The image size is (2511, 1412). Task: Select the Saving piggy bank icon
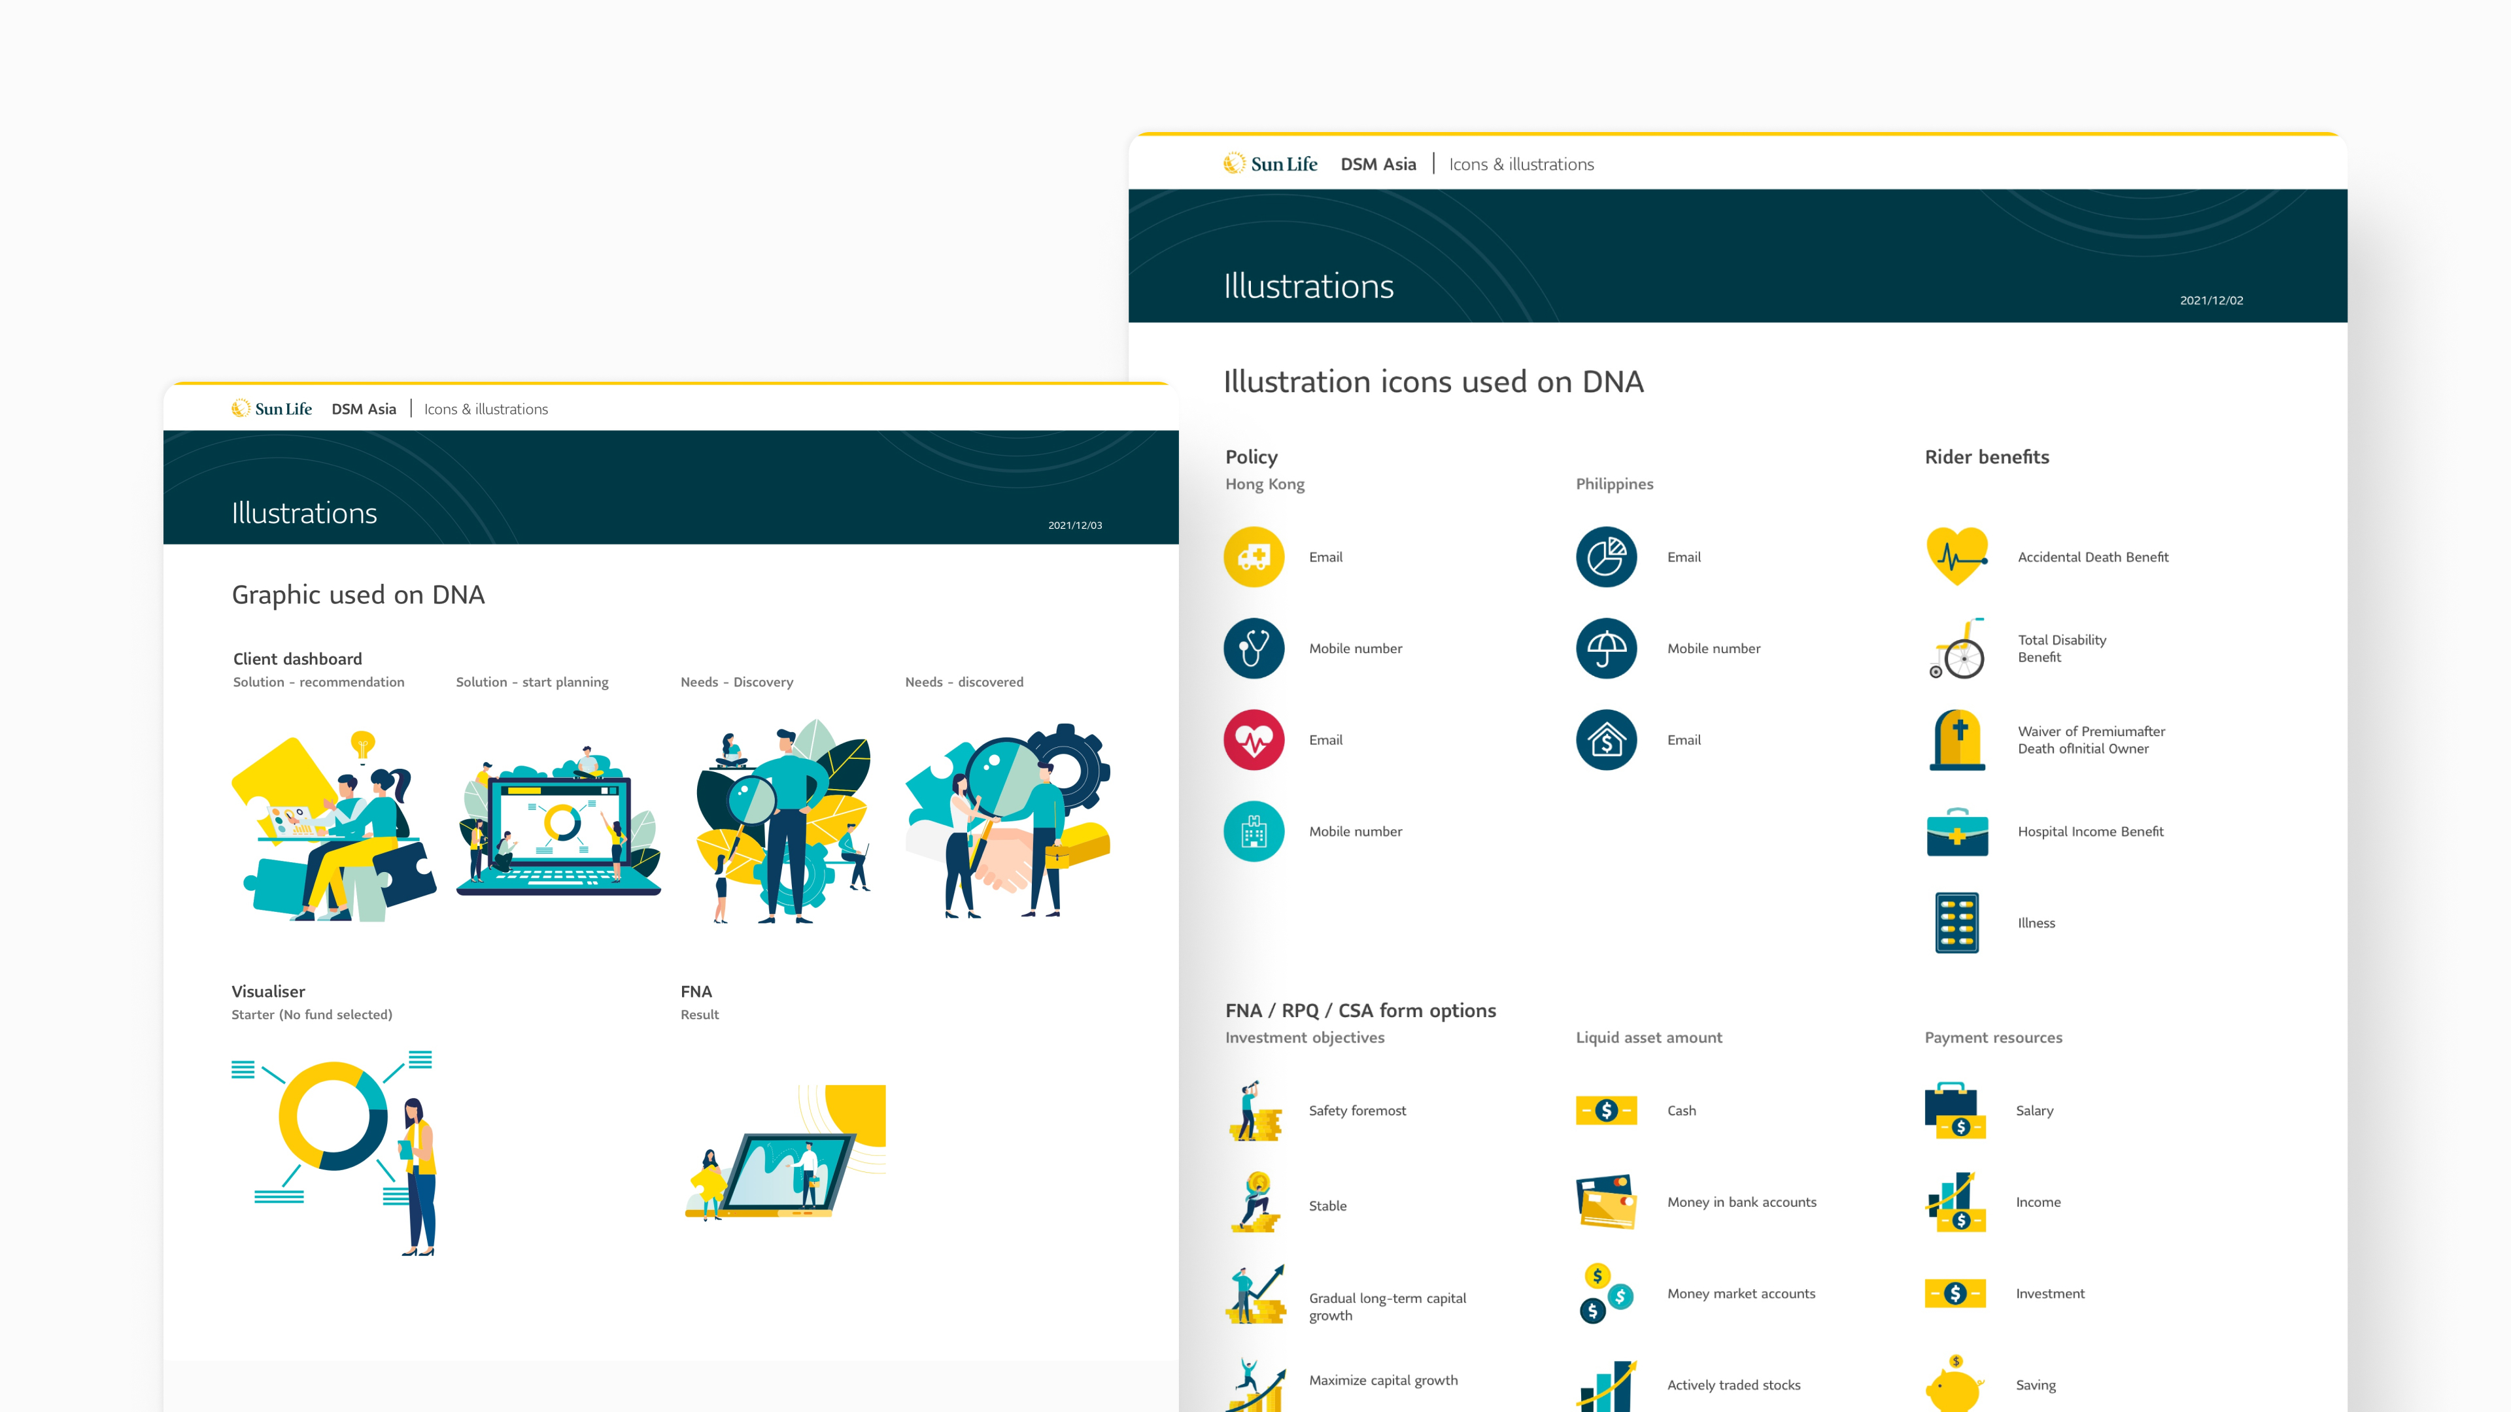(x=1955, y=1384)
